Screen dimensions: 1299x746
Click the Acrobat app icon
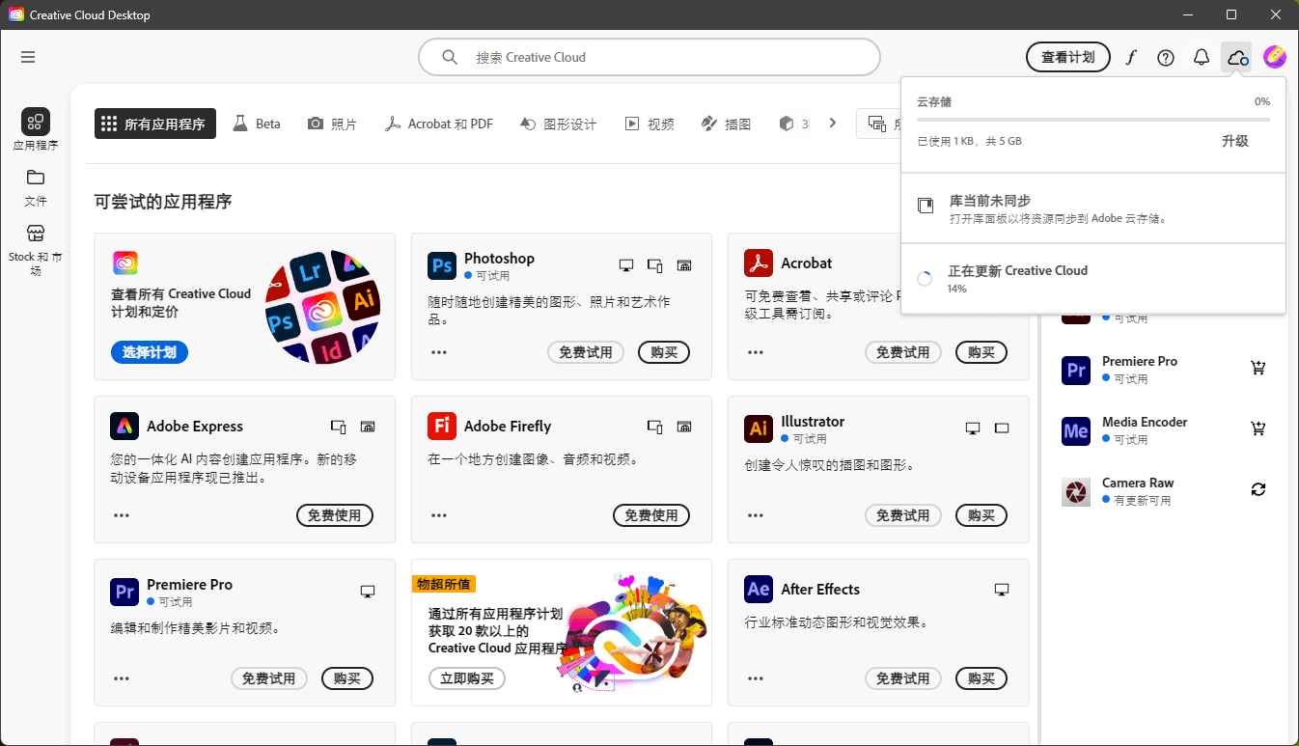click(759, 262)
